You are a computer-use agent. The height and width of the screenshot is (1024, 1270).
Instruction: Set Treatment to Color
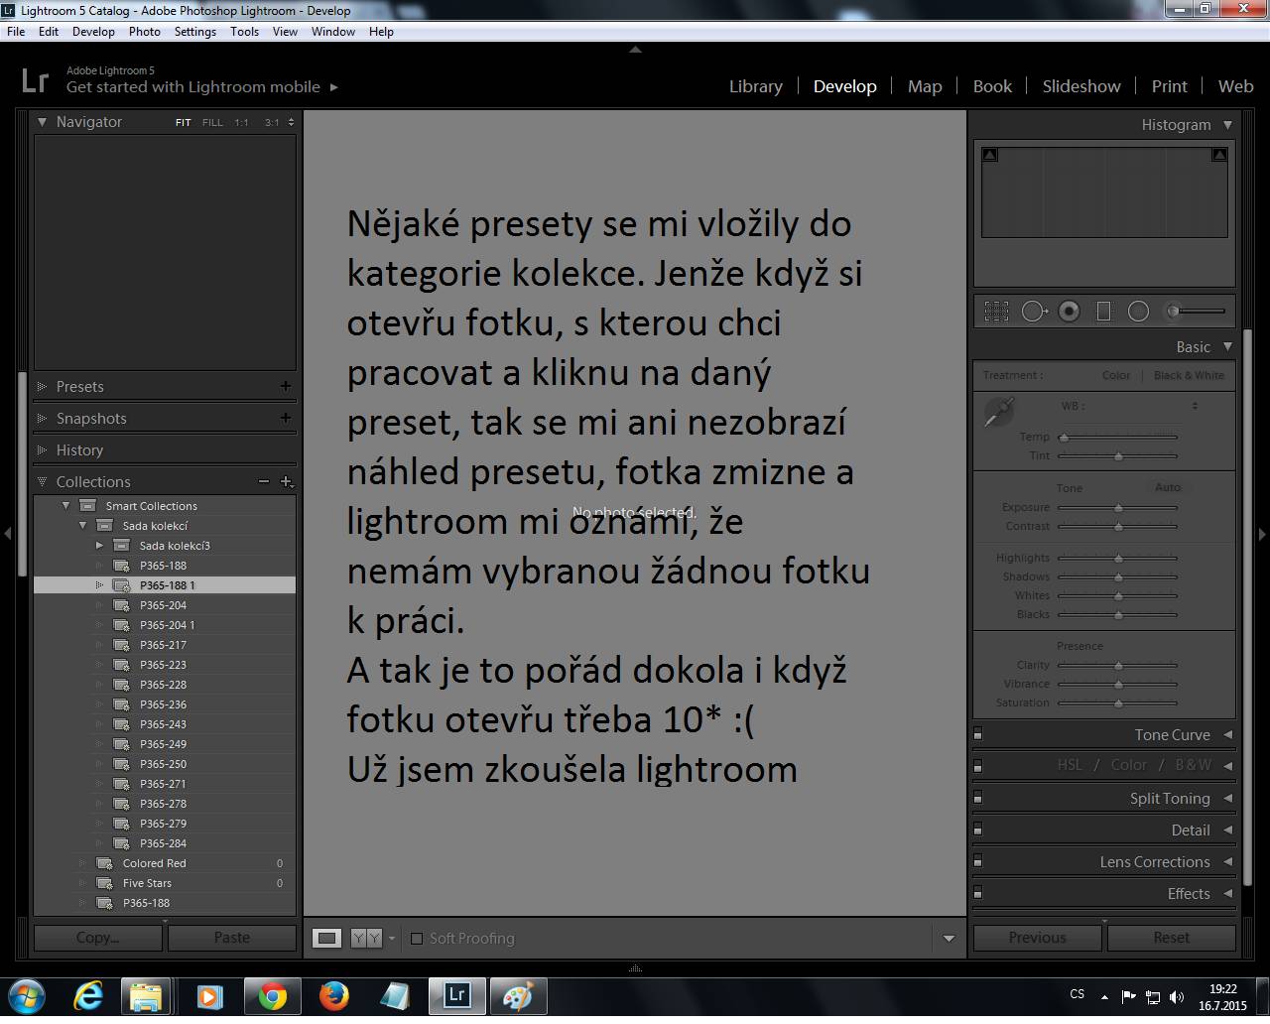[x=1116, y=375]
